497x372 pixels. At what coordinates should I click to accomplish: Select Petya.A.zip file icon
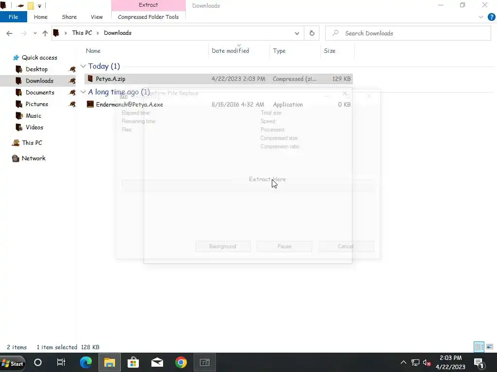coord(90,78)
